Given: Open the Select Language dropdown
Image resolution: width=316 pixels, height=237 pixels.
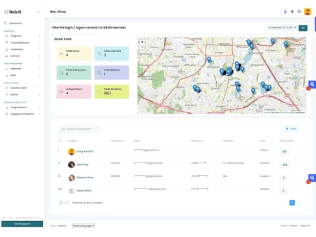Looking at the screenshot, I should coord(83,226).
